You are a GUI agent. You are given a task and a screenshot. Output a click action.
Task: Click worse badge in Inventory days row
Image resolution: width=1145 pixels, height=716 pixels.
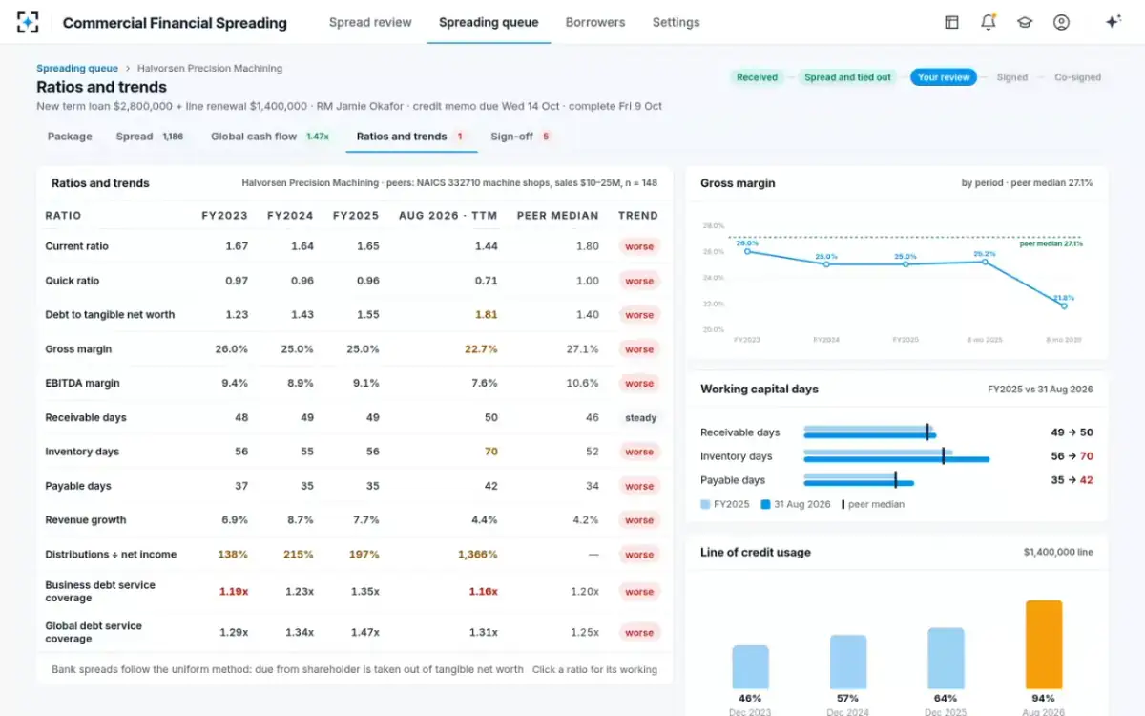[x=639, y=453]
